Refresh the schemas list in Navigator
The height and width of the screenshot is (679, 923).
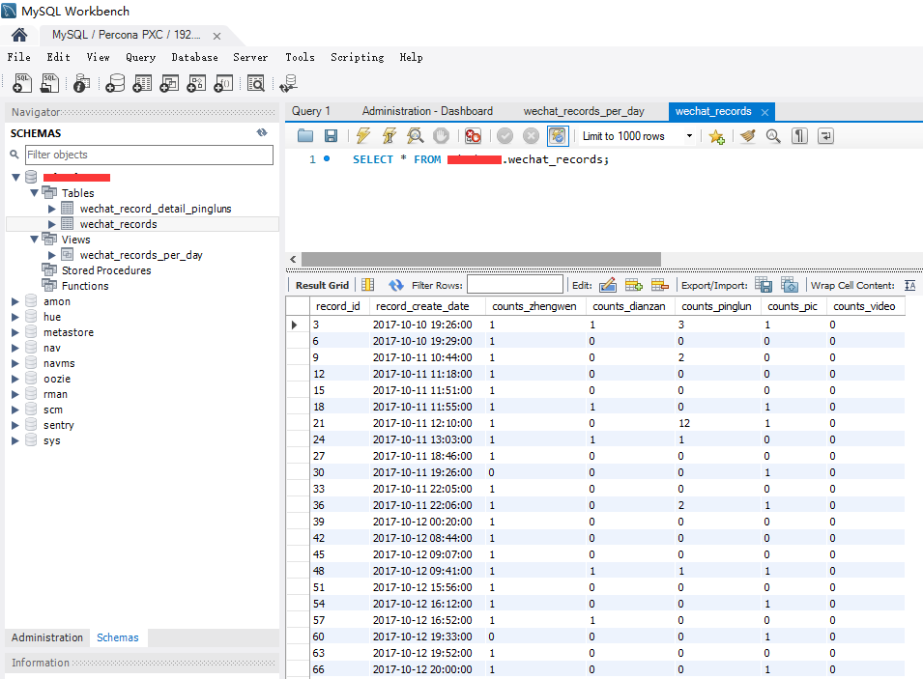[261, 133]
